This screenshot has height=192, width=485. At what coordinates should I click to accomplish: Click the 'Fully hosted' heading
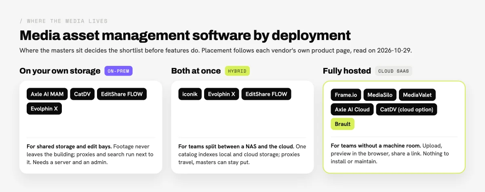click(347, 71)
